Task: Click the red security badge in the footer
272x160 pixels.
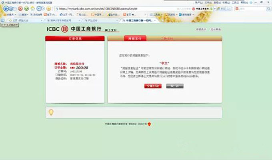Action: (149, 124)
